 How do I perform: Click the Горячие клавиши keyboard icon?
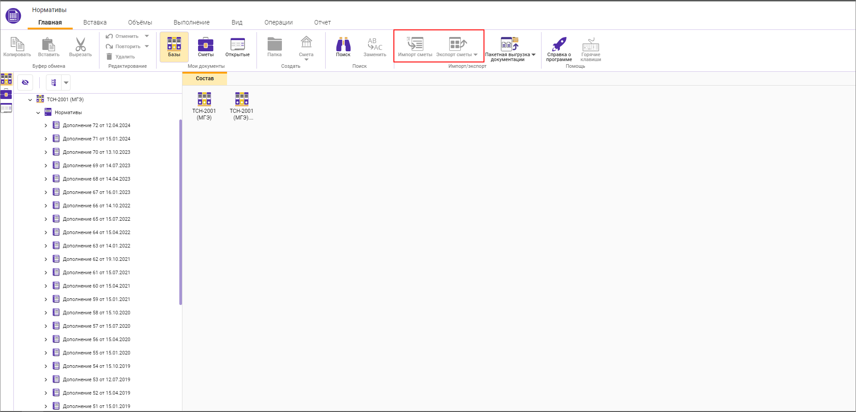591,44
